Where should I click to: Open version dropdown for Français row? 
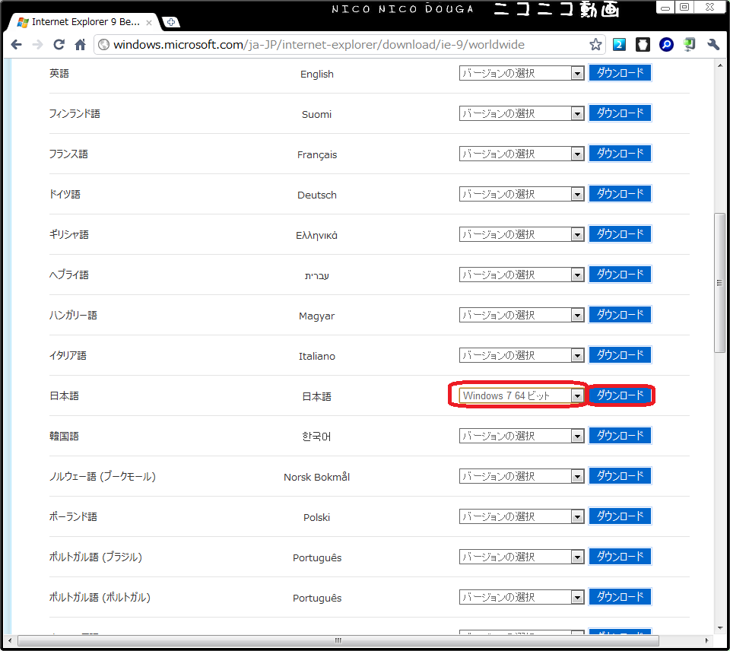point(522,154)
